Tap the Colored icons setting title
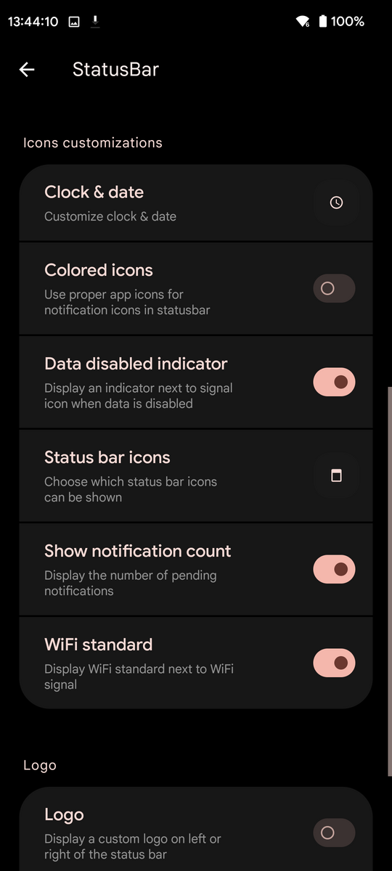Image resolution: width=392 pixels, height=871 pixels. (99, 270)
